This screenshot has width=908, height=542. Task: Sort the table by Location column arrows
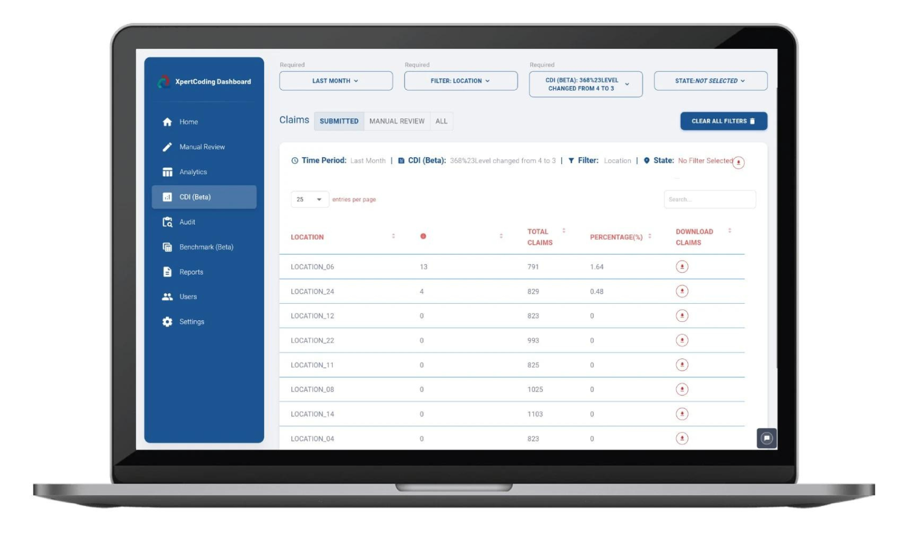[x=394, y=236]
